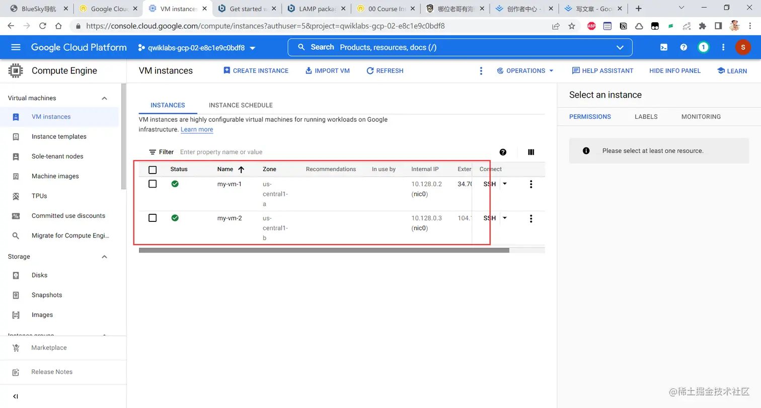Click IMPORT VM button
Viewport: 761px width, 408px height.
pyautogui.click(x=327, y=71)
